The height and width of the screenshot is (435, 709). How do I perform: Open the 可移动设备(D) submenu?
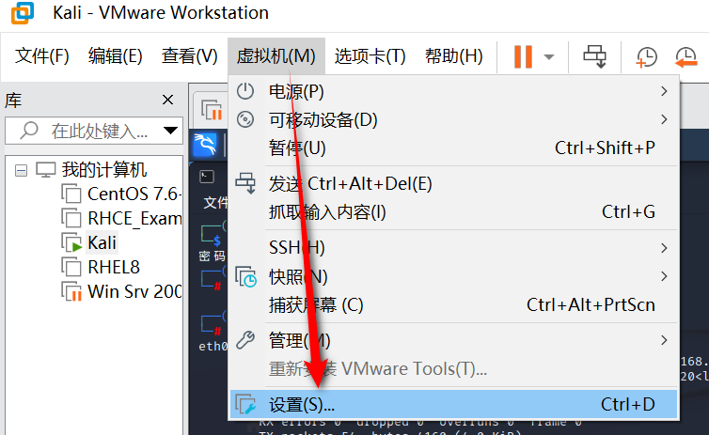(x=453, y=119)
